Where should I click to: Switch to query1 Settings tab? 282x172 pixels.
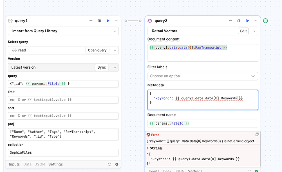[56, 164]
